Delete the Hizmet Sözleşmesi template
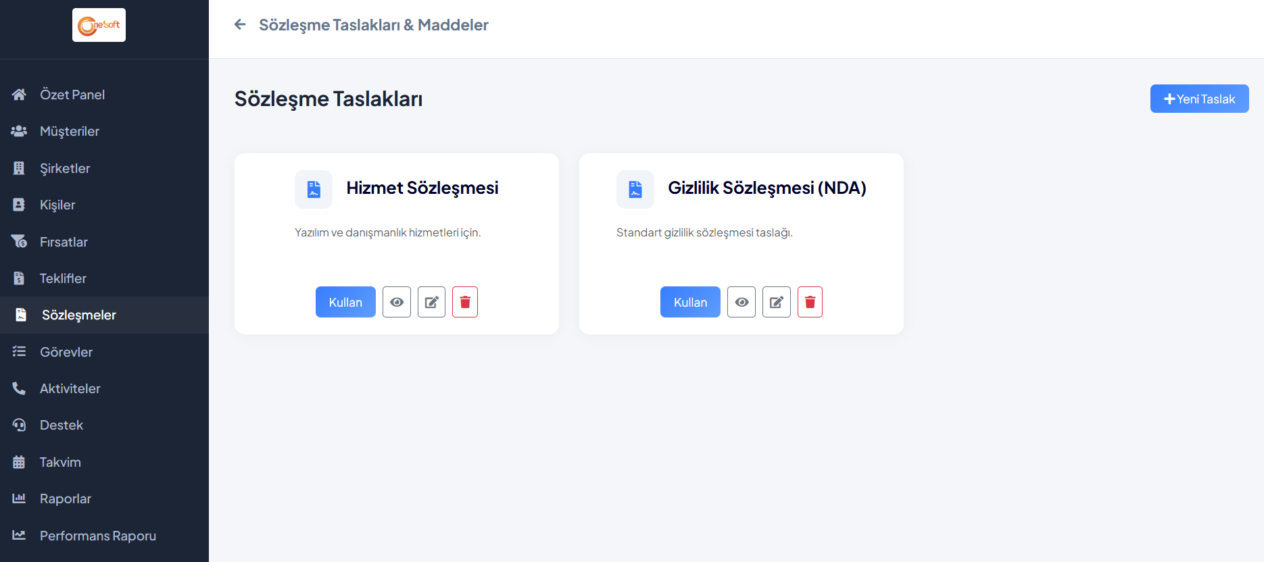 (465, 302)
